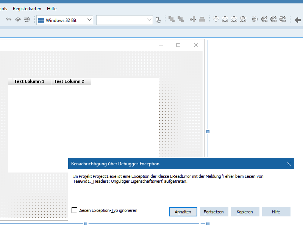303x227 pixels.
Task: Open the empty combo box beside platform selector
Action: pyautogui.click(x=125, y=20)
